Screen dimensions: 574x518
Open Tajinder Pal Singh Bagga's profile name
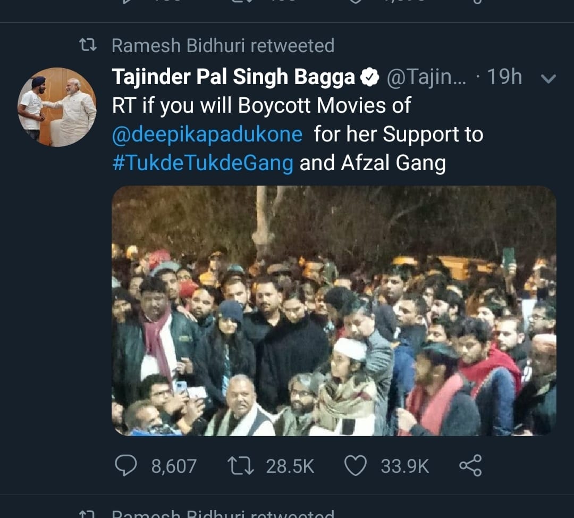pos(233,78)
